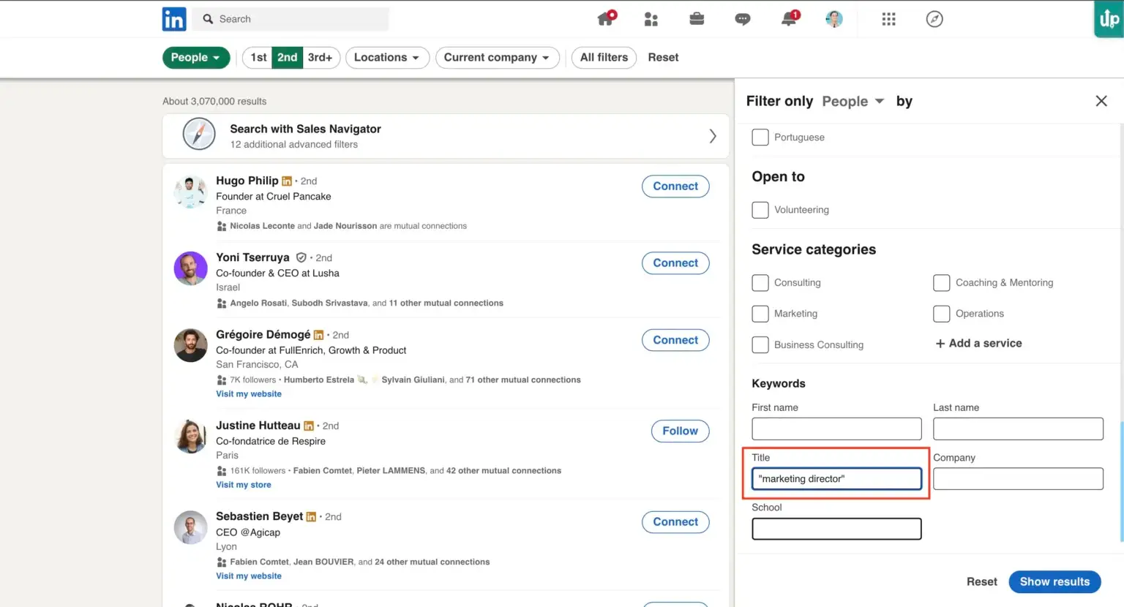The image size is (1124, 607).
Task: Focus the Title keyword field
Action: click(x=836, y=479)
